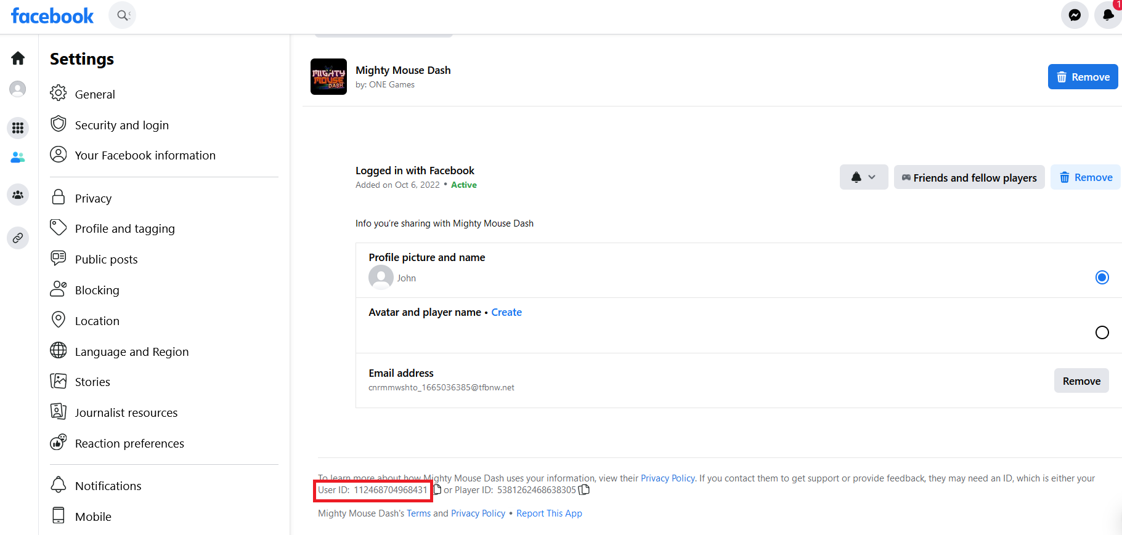Open Language and Region settings
This screenshot has width=1122, height=535.
[x=131, y=352]
